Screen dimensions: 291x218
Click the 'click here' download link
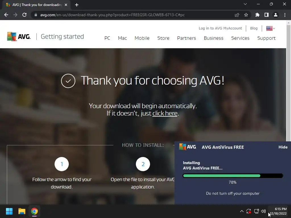165,113
